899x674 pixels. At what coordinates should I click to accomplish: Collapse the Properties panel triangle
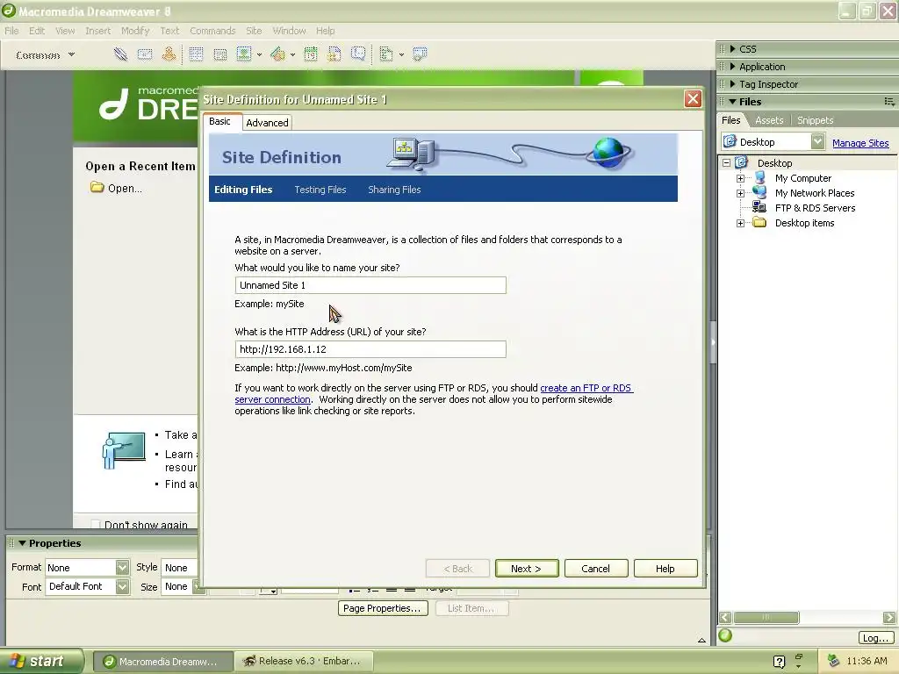(22, 542)
